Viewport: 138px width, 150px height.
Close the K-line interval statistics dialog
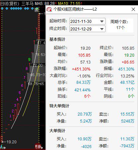coord(133,9)
